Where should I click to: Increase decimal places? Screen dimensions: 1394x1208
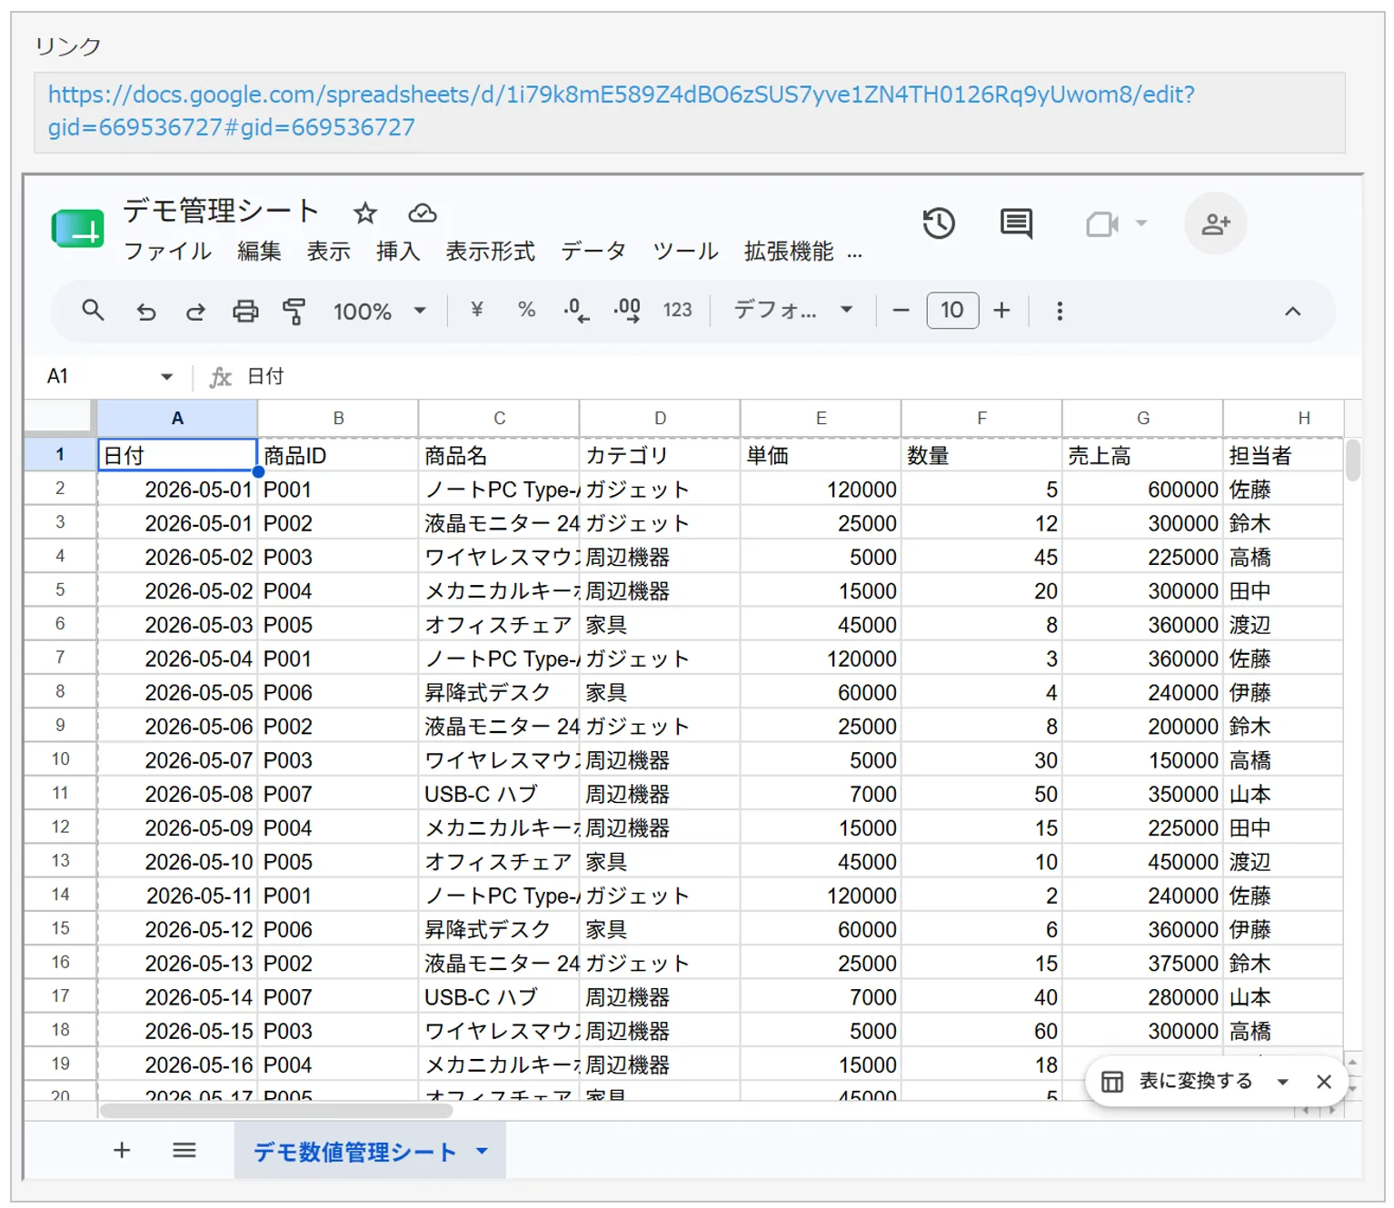click(x=627, y=311)
